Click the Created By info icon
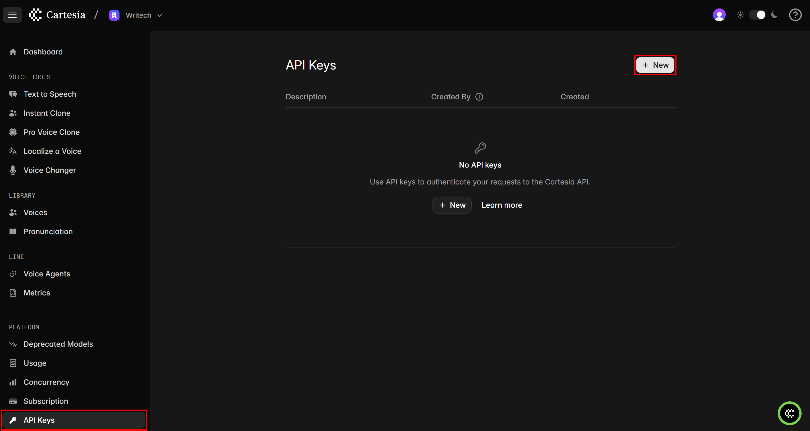 [479, 97]
